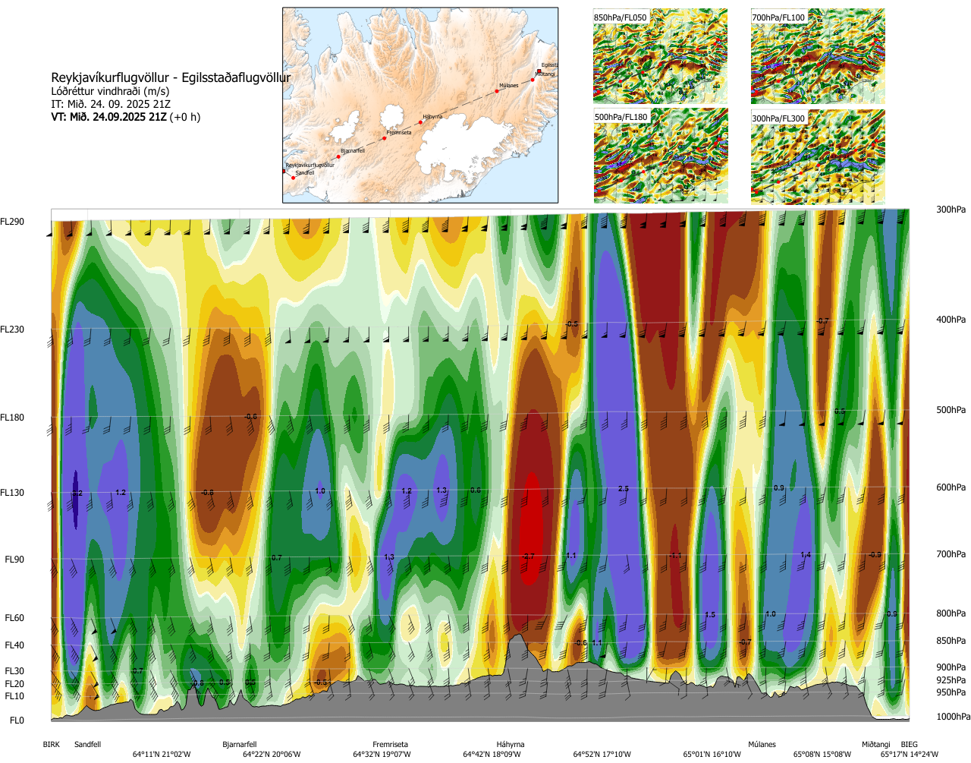Click the Múlanes waypoint dot on the map
Image resolution: width=971 pixels, height=763 pixels.
497,91
